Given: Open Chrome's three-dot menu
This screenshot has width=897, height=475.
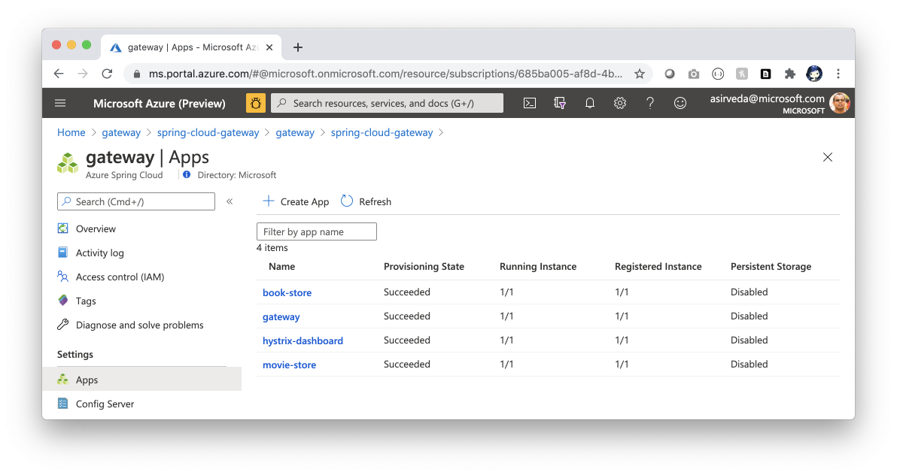Looking at the screenshot, I should [x=838, y=74].
